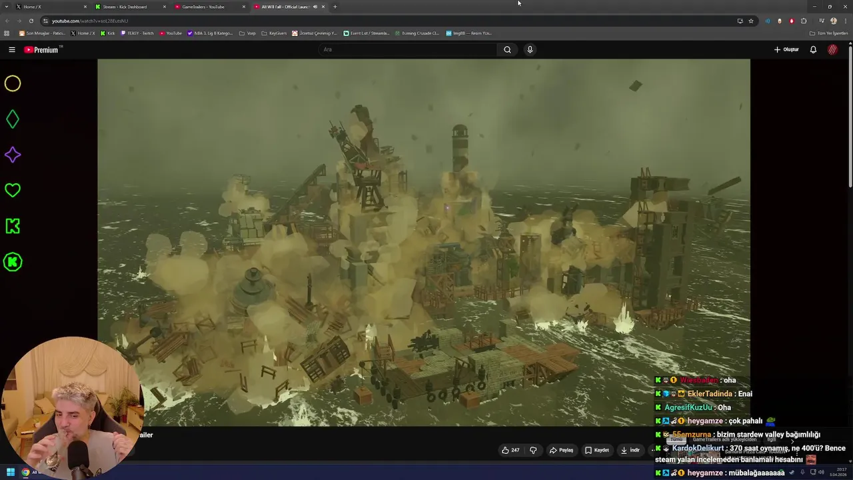
Task: Go to the YouTube Premium home logo
Action: 43,49
